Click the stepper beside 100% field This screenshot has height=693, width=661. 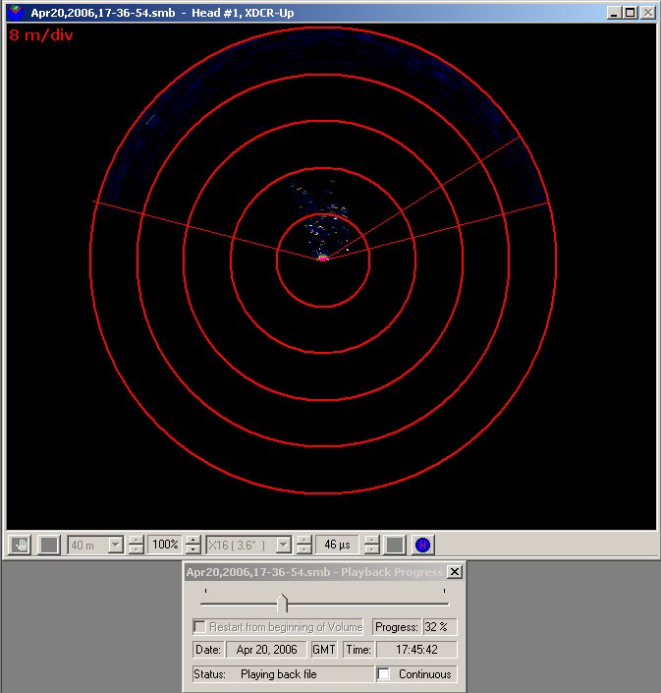pos(193,545)
